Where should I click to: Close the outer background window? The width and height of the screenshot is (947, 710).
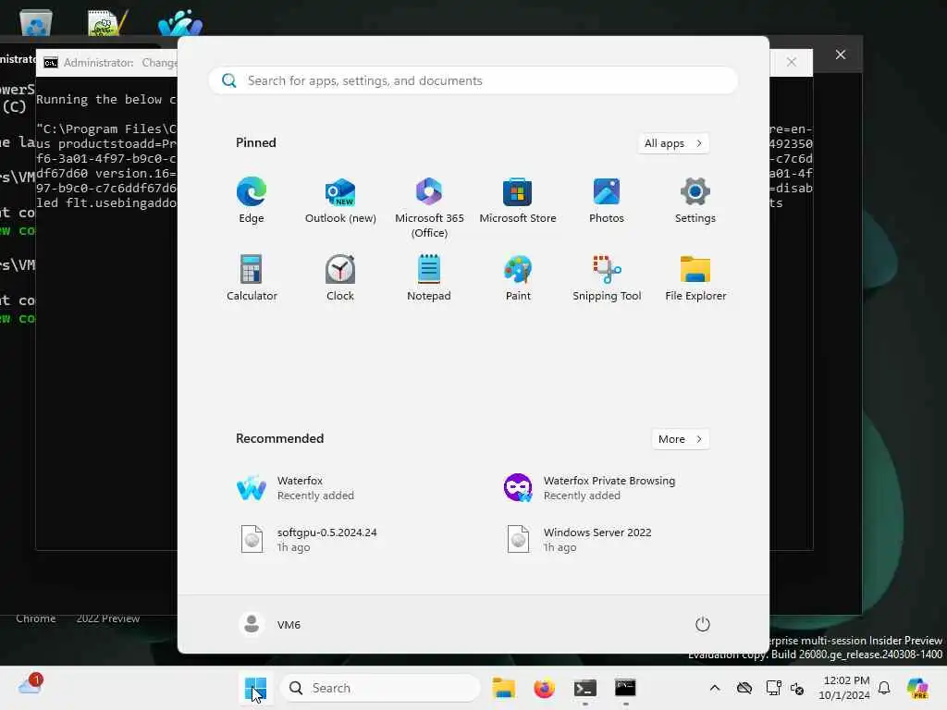pos(840,55)
